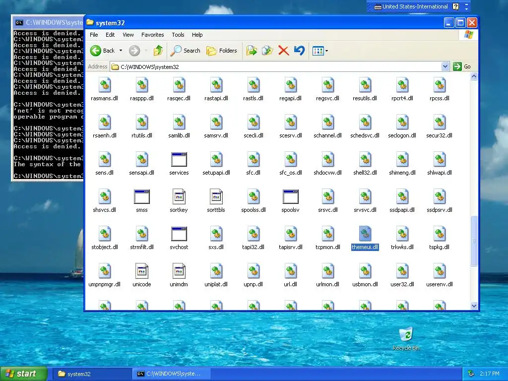Delete selection with the red X icon
This screenshot has height=381, width=508.
(x=283, y=51)
